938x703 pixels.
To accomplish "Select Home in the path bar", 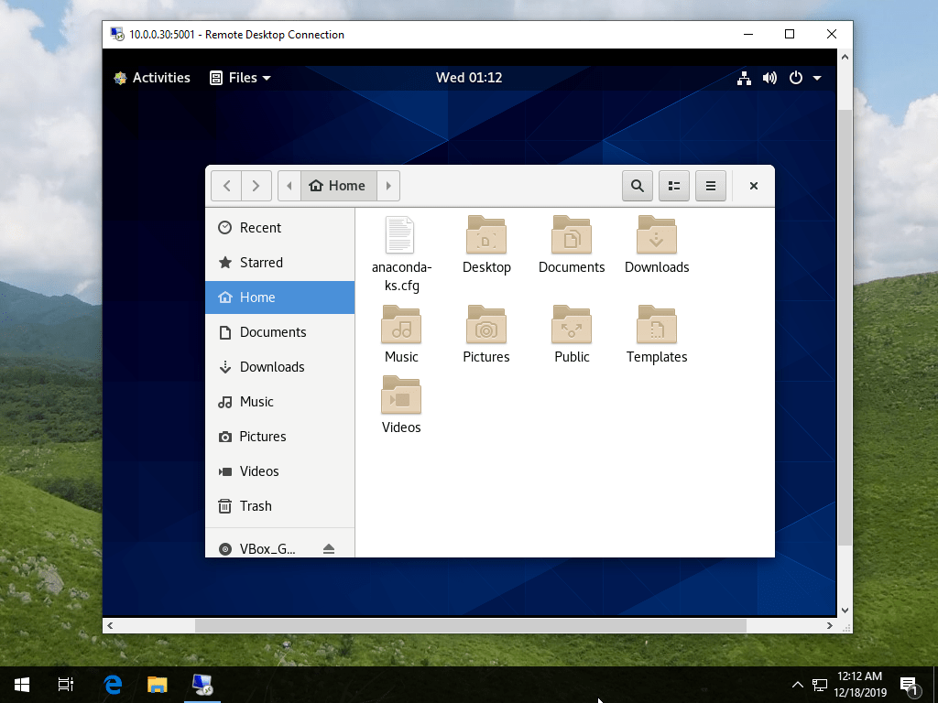I will 338,185.
